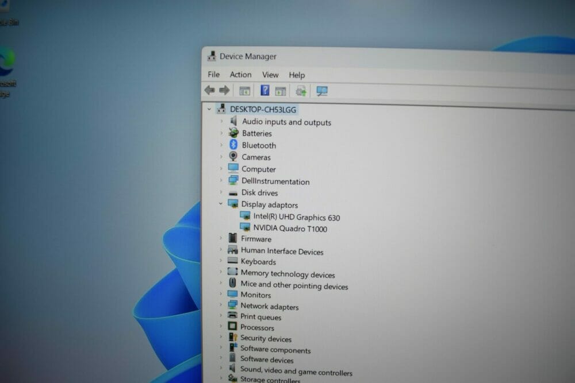Click scan for hardware changes monitor icon
The image size is (575, 383).
pos(321,91)
